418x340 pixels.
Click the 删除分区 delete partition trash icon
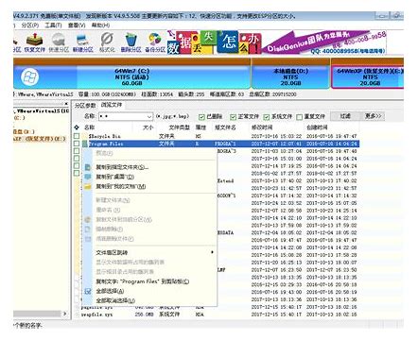[131, 40]
